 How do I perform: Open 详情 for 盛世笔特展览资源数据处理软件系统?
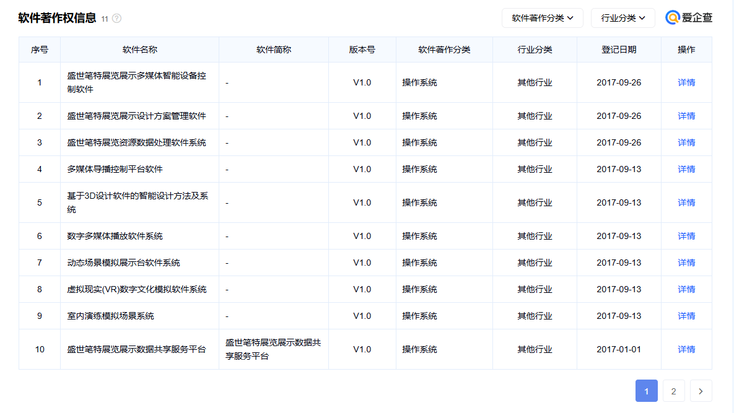[686, 142]
